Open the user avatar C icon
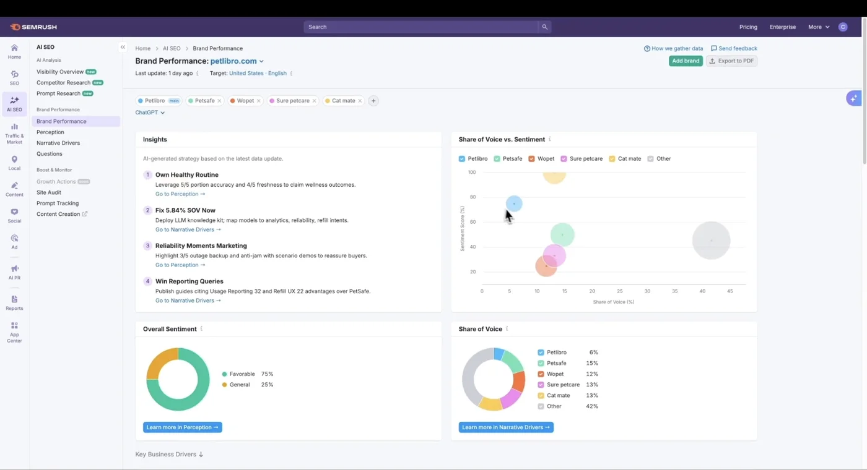 [843, 27]
